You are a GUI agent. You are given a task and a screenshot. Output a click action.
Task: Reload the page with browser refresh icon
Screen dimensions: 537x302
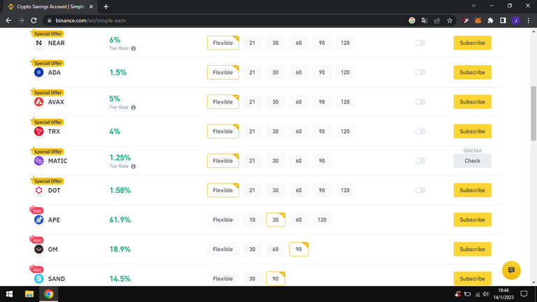click(34, 20)
